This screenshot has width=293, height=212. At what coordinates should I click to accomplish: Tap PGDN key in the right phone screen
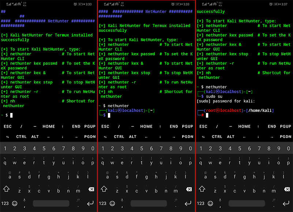click(286, 137)
